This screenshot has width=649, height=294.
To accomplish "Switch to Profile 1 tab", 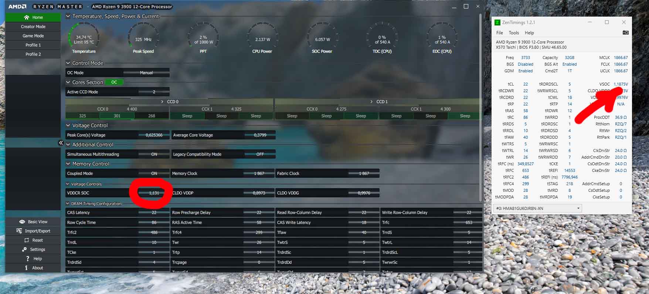I will click(33, 45).
